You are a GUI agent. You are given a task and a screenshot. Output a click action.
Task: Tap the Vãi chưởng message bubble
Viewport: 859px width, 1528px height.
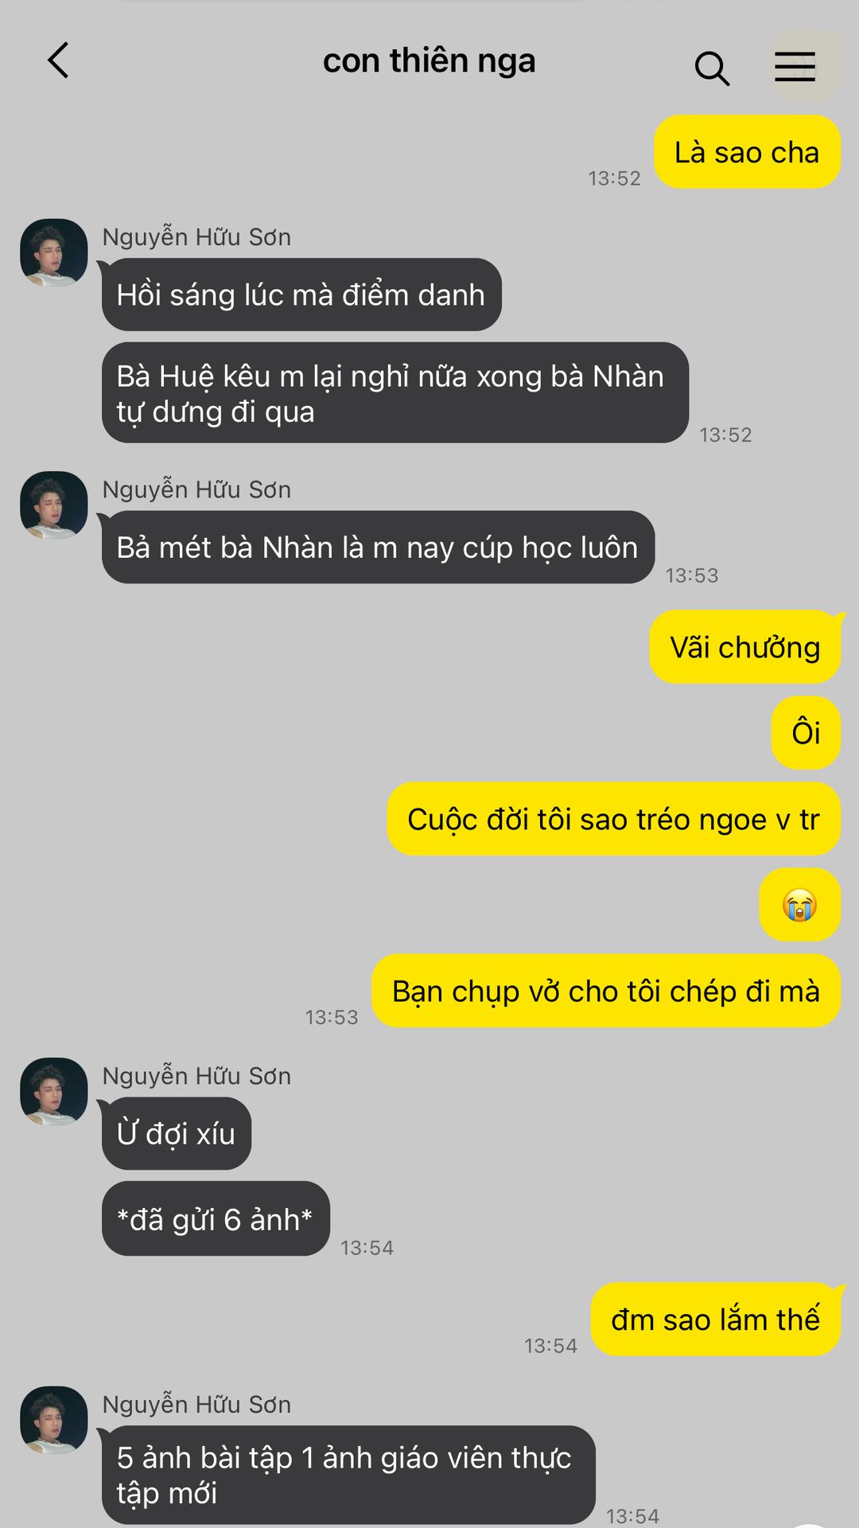click(x=745, y=647)
